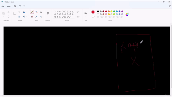Open the Size dropdown
This screenshot has height=97, width=172.
[x=86, y=14]
